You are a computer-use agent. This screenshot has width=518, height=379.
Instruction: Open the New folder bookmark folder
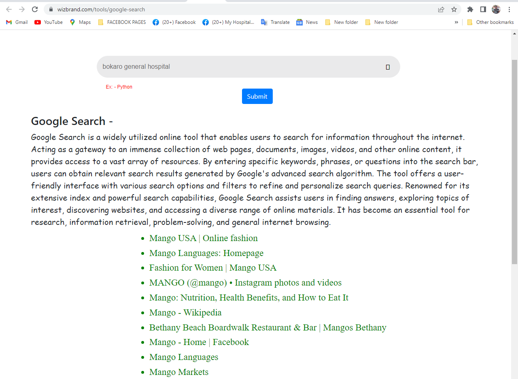(x=341, y=22)
